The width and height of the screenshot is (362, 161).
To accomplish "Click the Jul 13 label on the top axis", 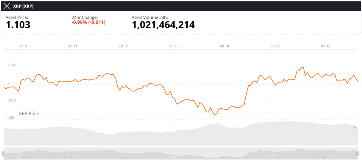I will [x=174, y=46].
